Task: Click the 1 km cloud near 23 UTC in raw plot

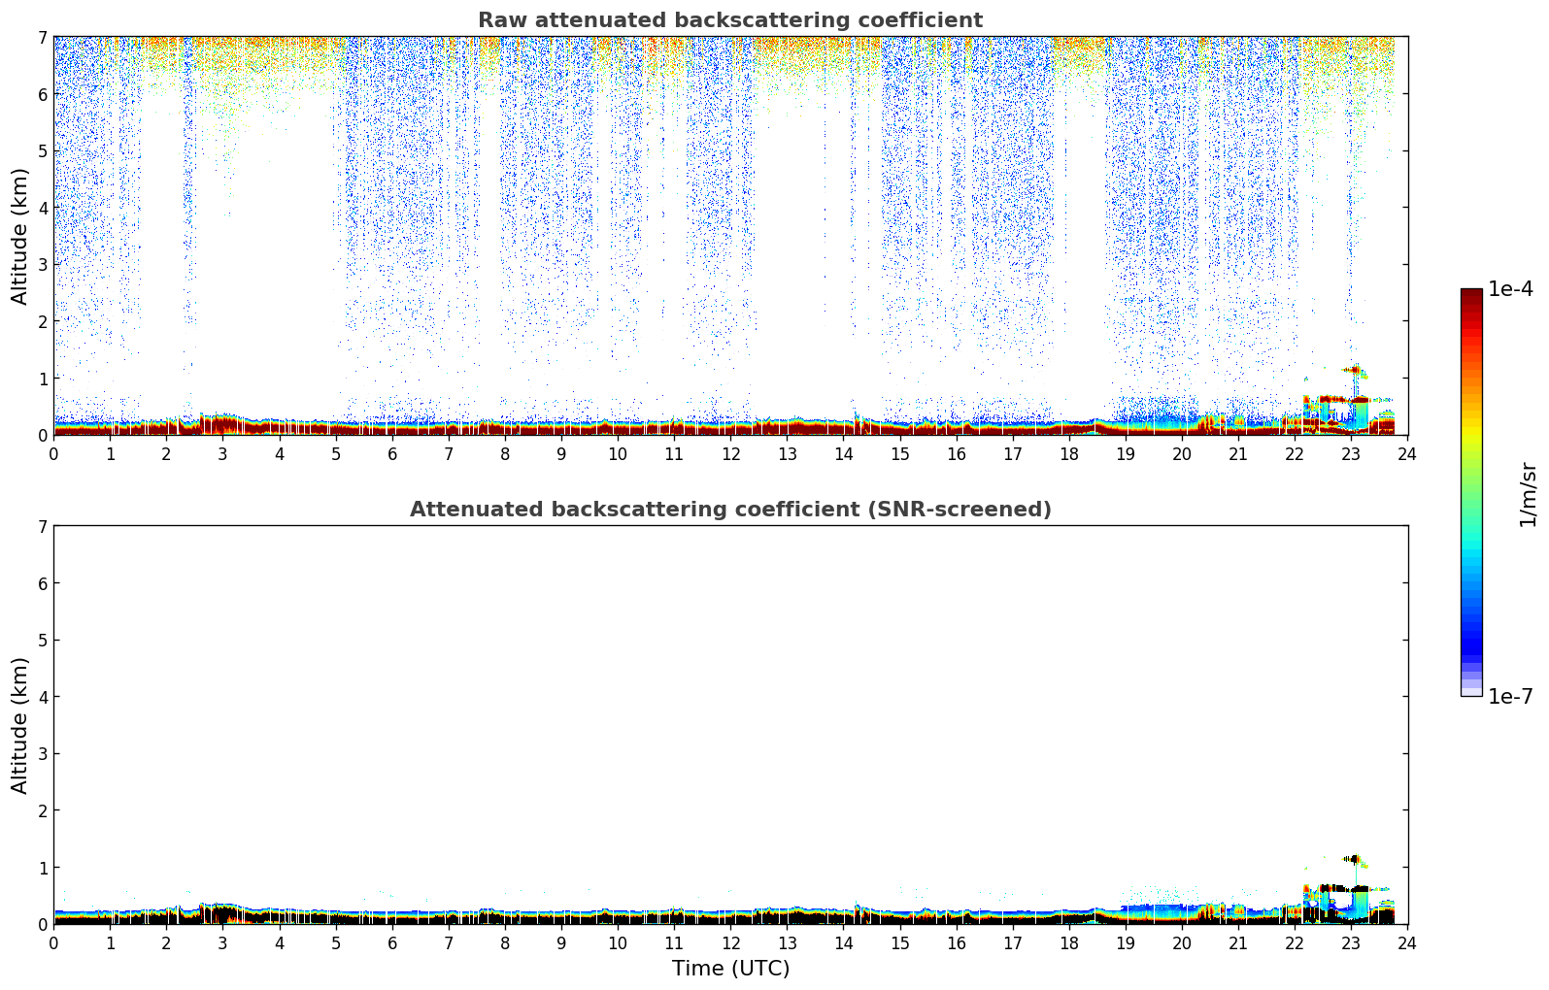Action: click(1353, 369)
